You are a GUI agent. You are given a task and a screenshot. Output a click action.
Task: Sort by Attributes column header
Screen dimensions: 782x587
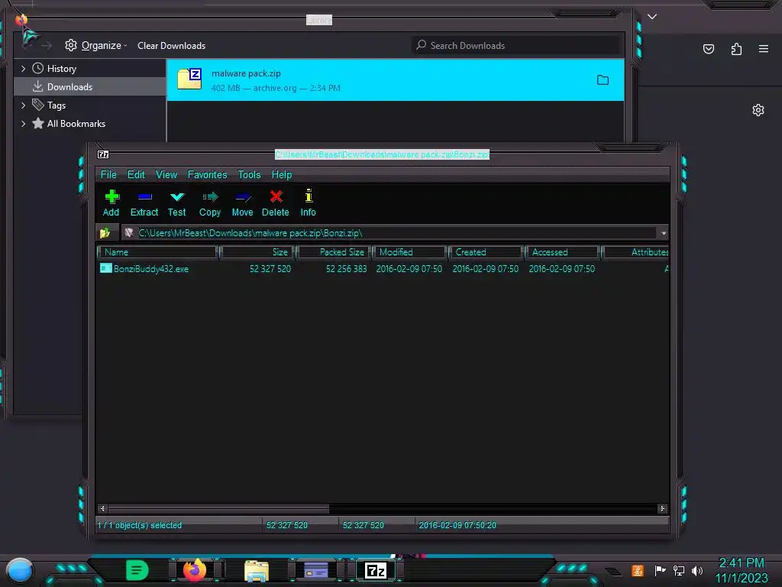pos(635,252)
